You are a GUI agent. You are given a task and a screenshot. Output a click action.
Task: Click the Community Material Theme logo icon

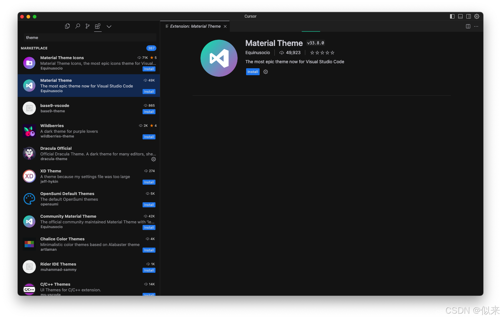29,221
